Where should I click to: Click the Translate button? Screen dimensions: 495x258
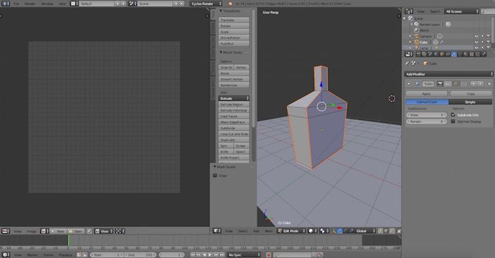point(234,20)
